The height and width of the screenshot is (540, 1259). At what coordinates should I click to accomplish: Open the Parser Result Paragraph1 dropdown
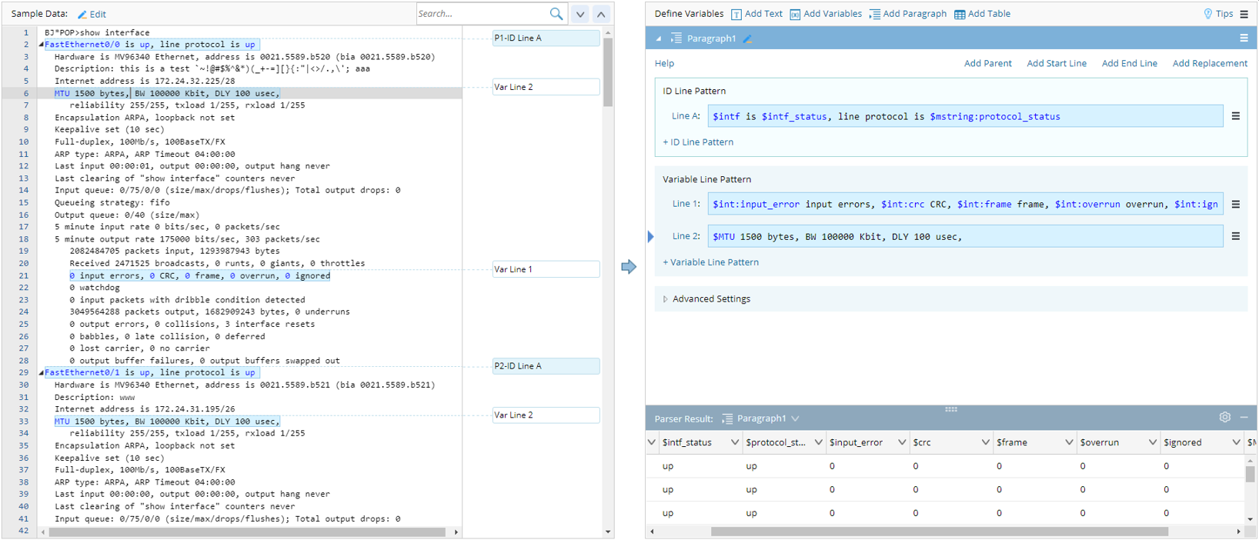point(795,418)
